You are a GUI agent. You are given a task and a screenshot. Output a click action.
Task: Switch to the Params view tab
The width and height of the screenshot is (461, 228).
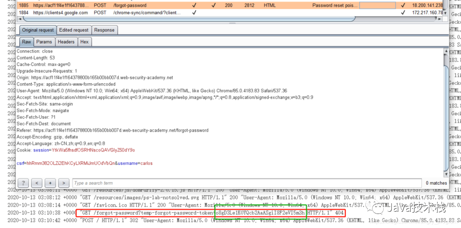(x=44, y=42)
